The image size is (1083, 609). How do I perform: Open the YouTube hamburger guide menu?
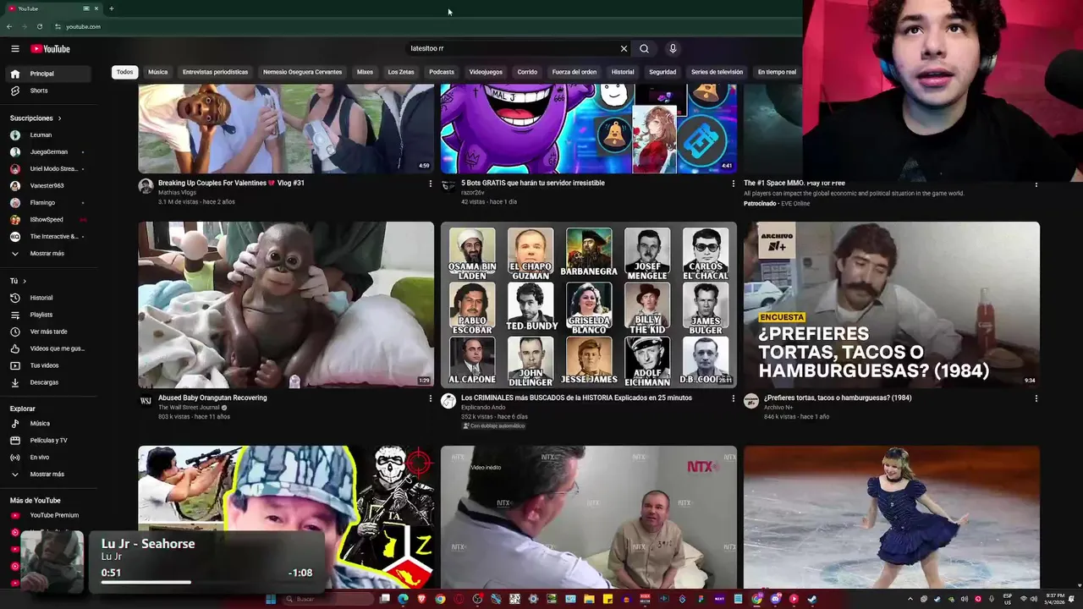(x=14, y=49)
